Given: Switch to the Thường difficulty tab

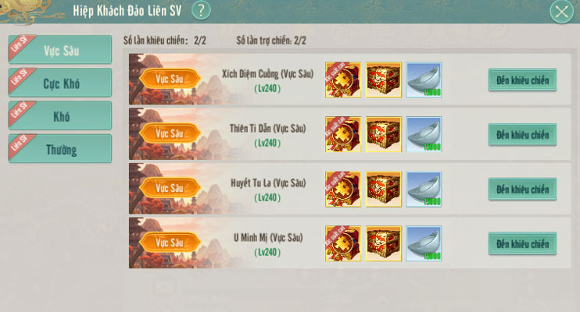Looking at the screenshot, I should click(x=60, y=148).
